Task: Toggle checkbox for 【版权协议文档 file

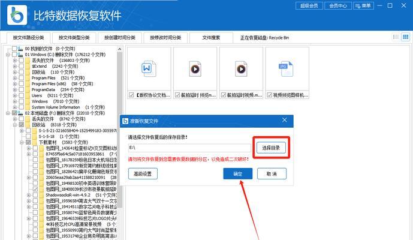Action: pos(131,95)
